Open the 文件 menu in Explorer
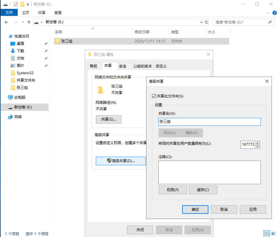Screen dimensions: 278x237 [x=9, y=13]
